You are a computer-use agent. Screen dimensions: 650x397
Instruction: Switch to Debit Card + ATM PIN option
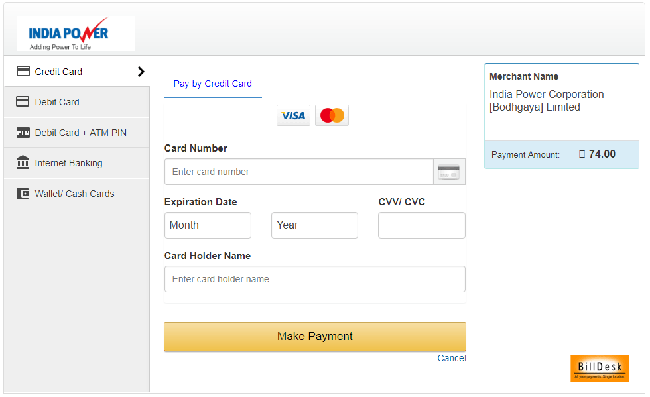pos(77,133)
